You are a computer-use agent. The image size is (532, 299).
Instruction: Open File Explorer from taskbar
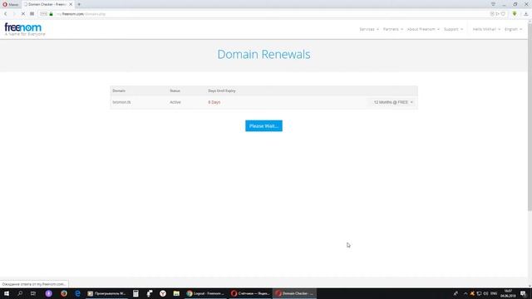point(176,293)
